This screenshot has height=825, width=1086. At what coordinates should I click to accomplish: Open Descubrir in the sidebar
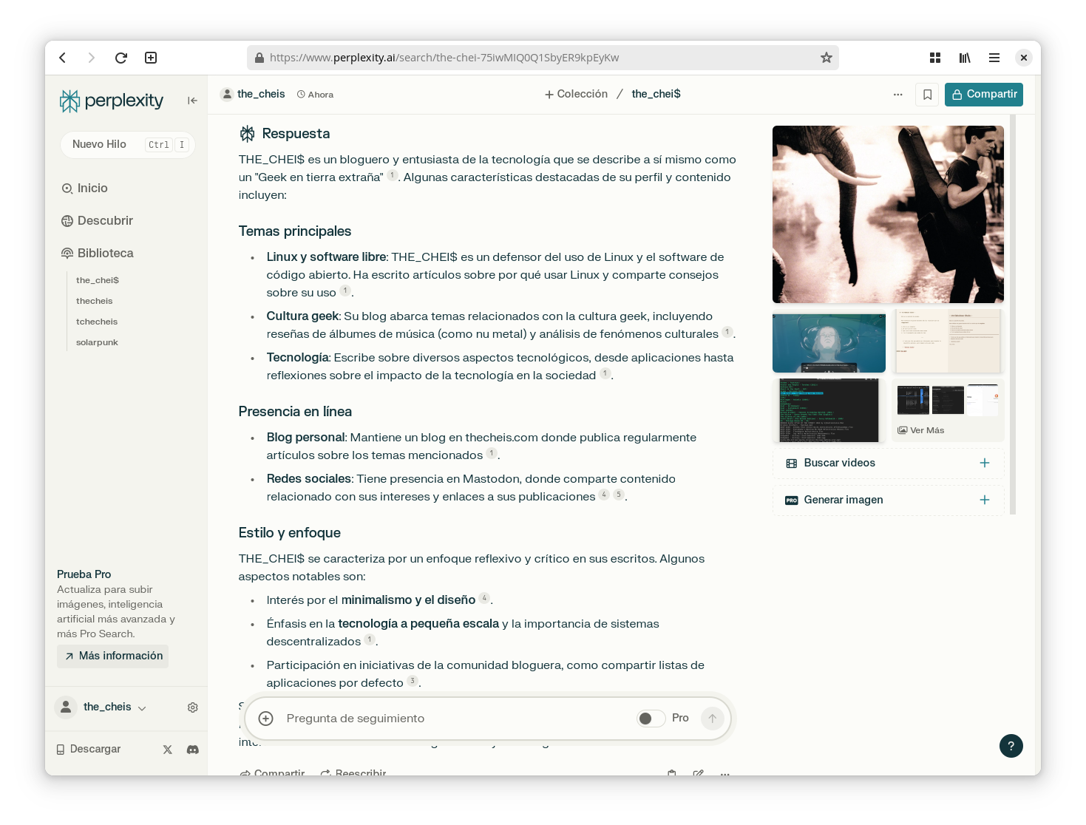click(x=97, y=221)
